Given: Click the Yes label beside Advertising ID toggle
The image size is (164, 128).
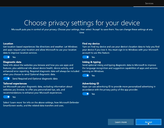Looking at the screenshot, I should [x=93, y=94].
